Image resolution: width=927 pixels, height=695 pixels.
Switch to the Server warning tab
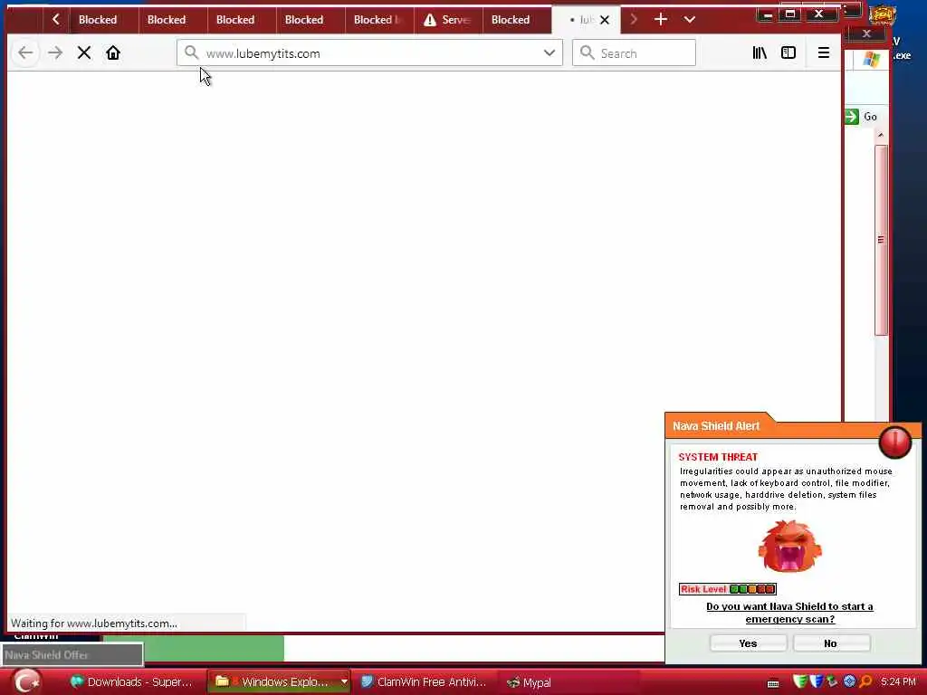[447, 20]
